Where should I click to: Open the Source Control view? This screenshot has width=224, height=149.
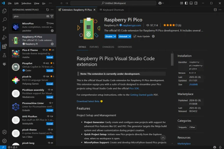[4, 29]
